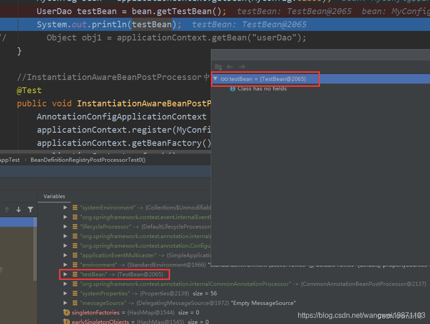
Task: Click the down arrow in the frames toolbar
Action: 19,209
